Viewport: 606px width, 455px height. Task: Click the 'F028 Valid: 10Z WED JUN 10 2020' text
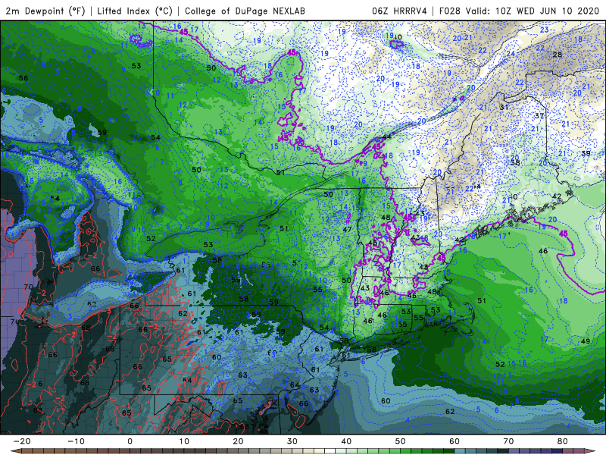pyautogui.click(x=519, y=11)
